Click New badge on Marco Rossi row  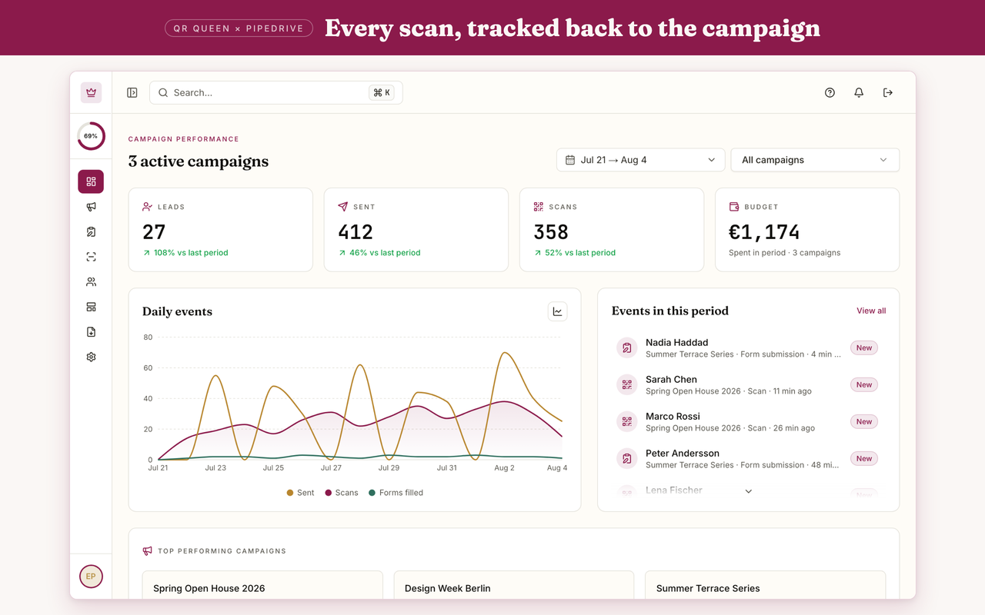[864, 422]
